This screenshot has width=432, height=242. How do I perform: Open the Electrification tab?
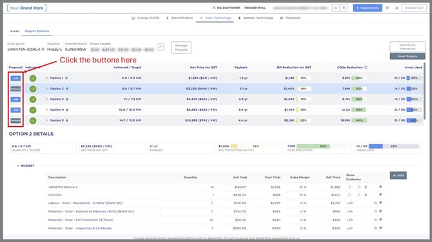click(179, 18)
